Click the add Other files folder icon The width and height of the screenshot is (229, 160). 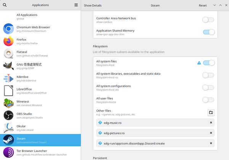(211, 112)
